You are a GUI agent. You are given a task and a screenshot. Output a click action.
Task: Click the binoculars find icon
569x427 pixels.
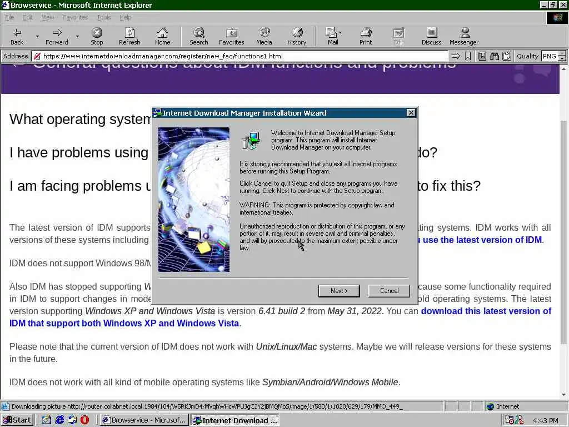point(494,56)
